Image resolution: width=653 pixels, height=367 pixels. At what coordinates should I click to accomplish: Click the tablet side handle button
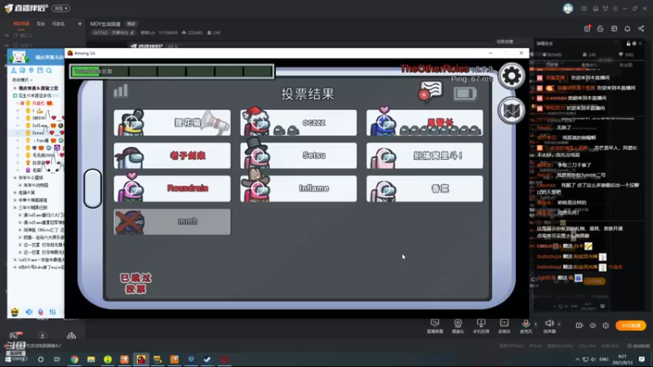point(92,188)
